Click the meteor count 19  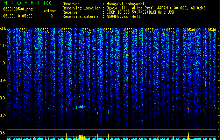(51, 16)
